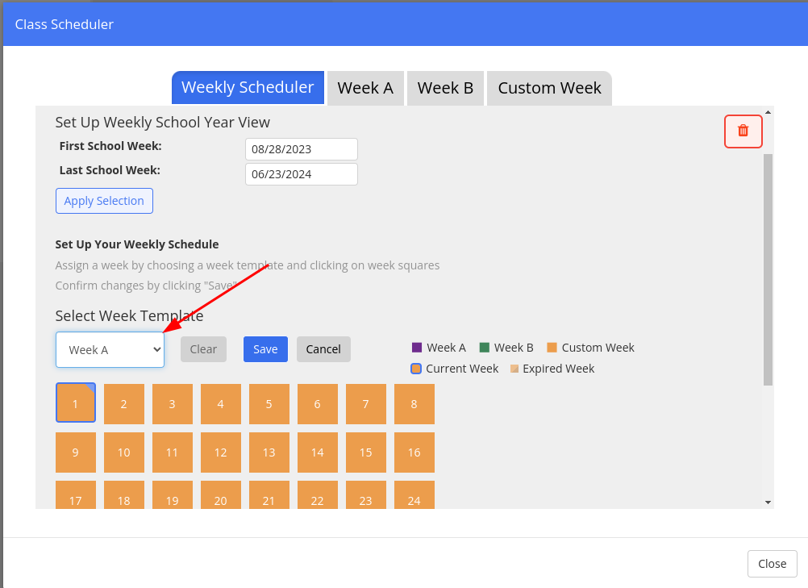Switch to the Weekly Scheduler tab

[248, 88]
